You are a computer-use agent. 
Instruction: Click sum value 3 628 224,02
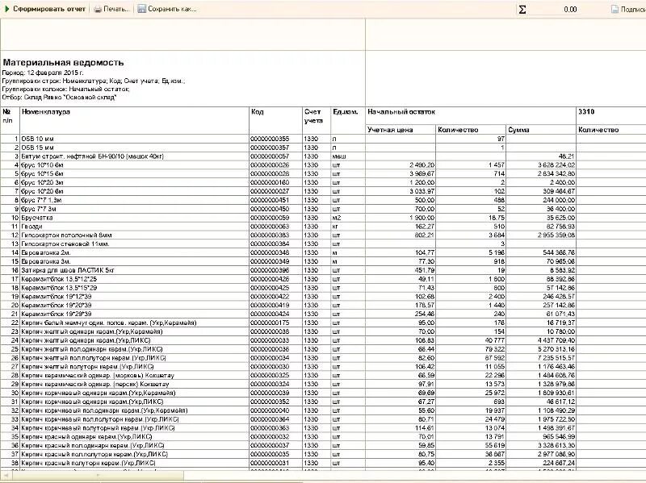[540, 165]
